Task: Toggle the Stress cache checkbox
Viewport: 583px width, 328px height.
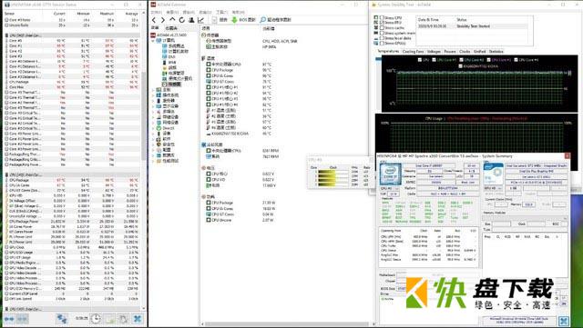Action: [382, 28]
